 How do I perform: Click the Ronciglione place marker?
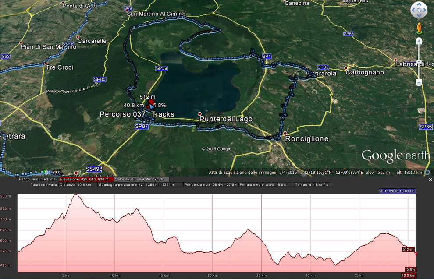pos(285,133)
